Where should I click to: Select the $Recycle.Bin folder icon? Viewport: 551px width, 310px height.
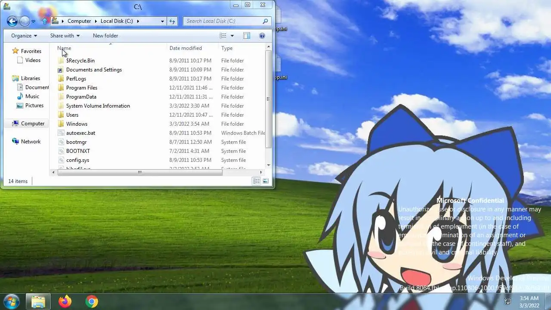(61, 61)
